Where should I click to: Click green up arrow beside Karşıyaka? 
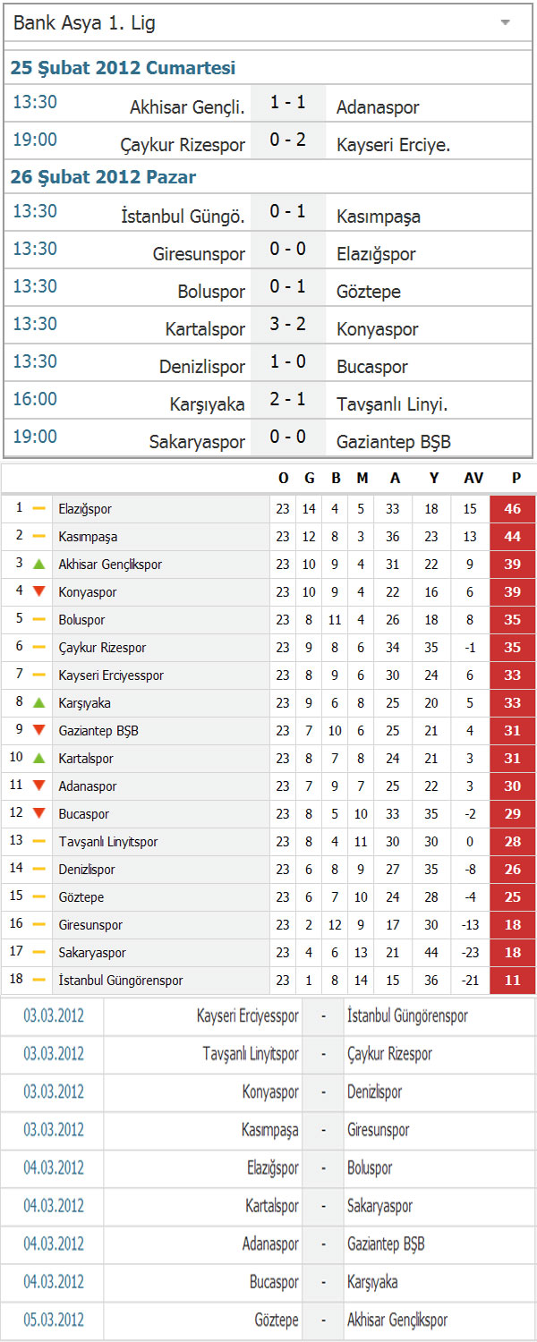38,703
